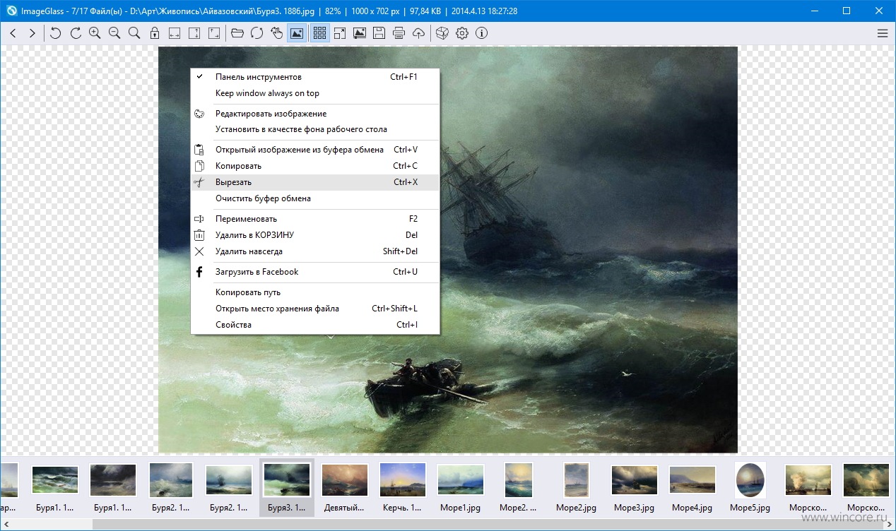This screenshot has height=531, width=896.
Task: Open the hamburger main menu
Action: [883, 33]
